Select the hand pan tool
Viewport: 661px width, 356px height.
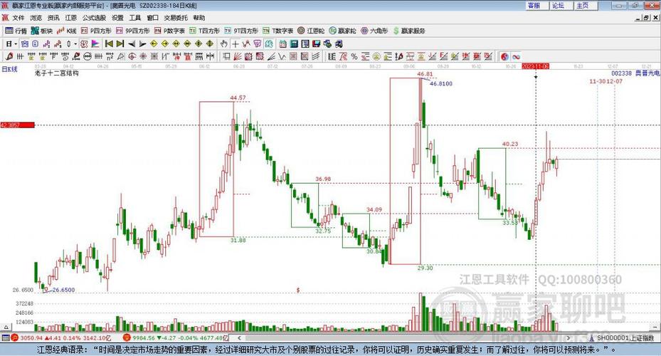(224, 44)
